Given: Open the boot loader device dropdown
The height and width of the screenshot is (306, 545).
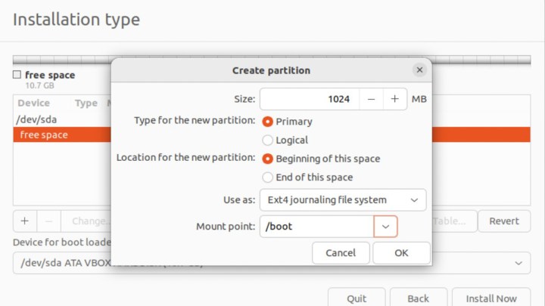Looking at the screenshot, I should 518,262.
